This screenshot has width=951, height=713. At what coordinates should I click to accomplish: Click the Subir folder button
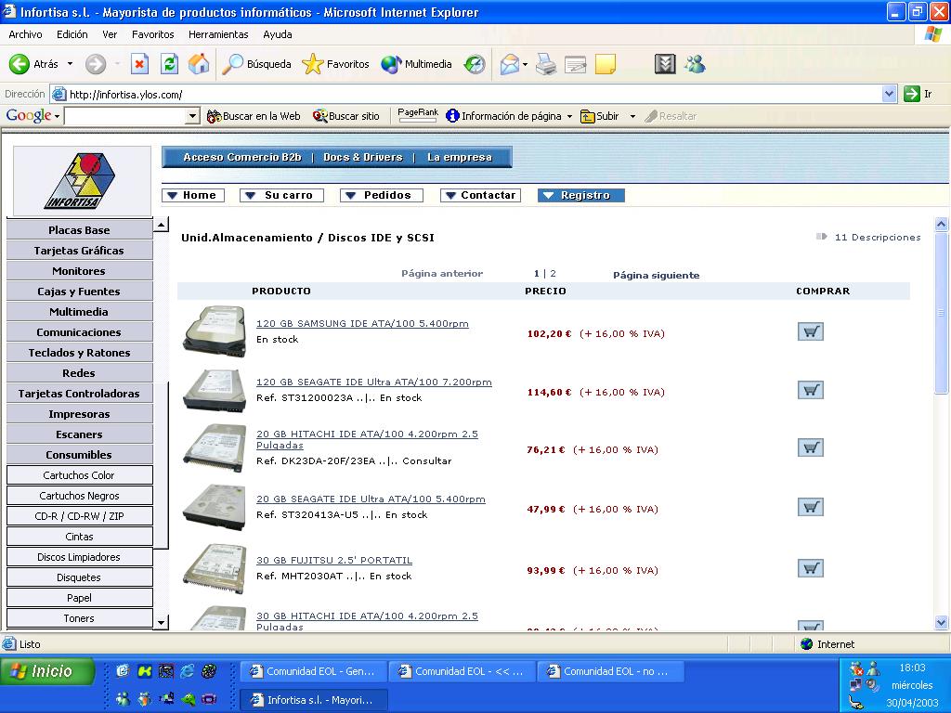[600, 116]
